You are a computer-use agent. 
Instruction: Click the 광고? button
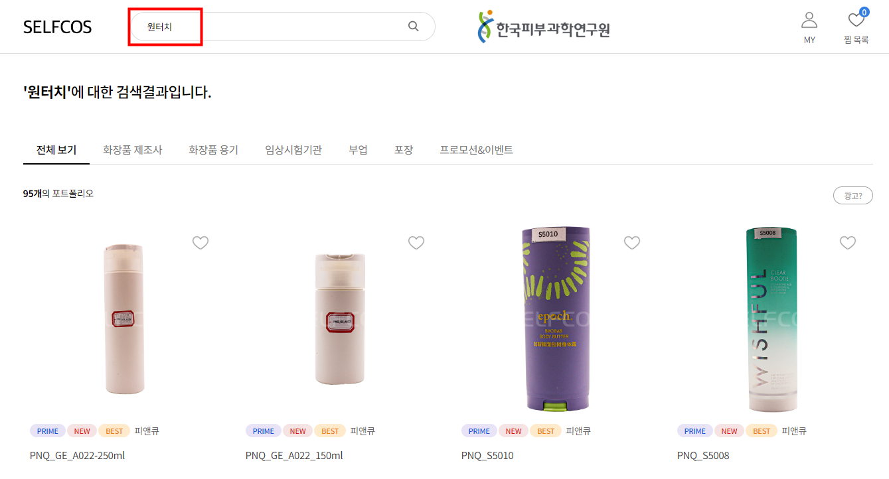853,195
